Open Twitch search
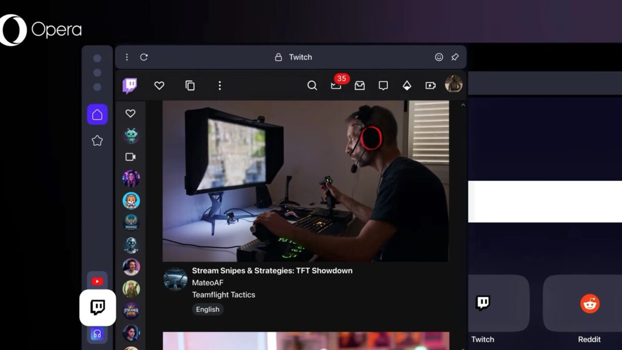 [x=312, y=85]
